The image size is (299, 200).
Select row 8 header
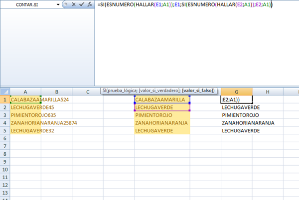[x=5, y=154]
